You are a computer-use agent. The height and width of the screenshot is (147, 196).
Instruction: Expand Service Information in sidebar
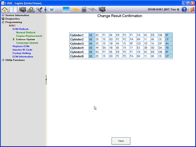17,15
